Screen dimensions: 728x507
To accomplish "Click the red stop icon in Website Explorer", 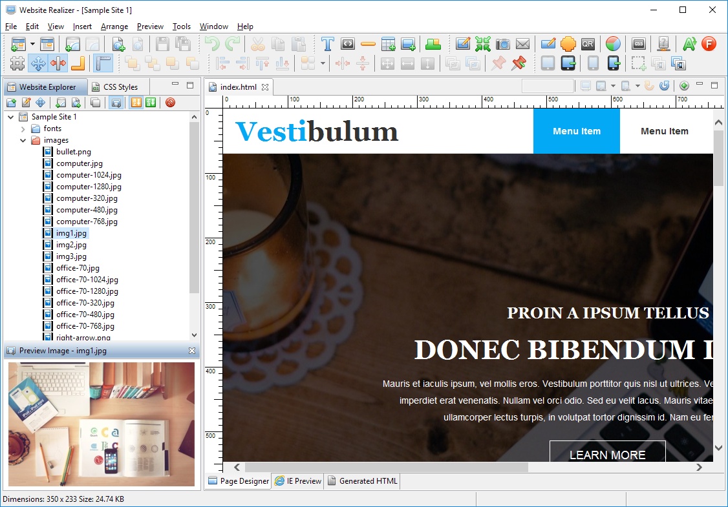I will 171,103.
